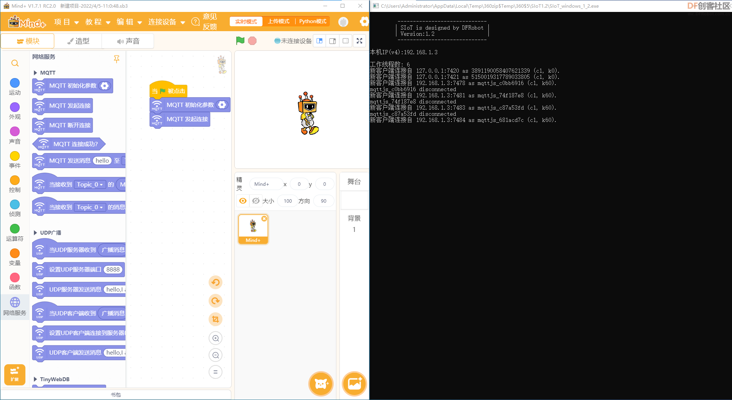Image resolution: width=732 pixels, height=400 pixels.
Task: Select the large stage layout
Action: (x=333, y=41)
